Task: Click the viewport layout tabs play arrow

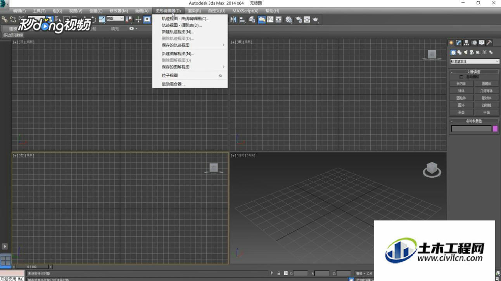Action: [x=5, y=246]
